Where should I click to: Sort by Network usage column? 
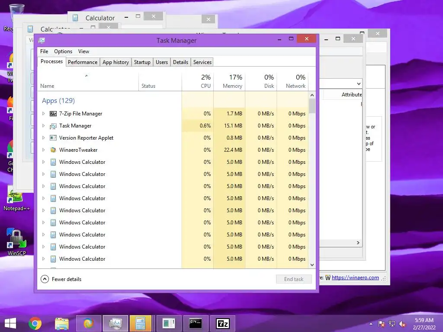(x=292, y=81)
